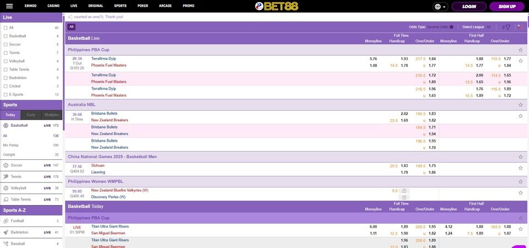Check the live Soccer checkbox

pos(6,45)
